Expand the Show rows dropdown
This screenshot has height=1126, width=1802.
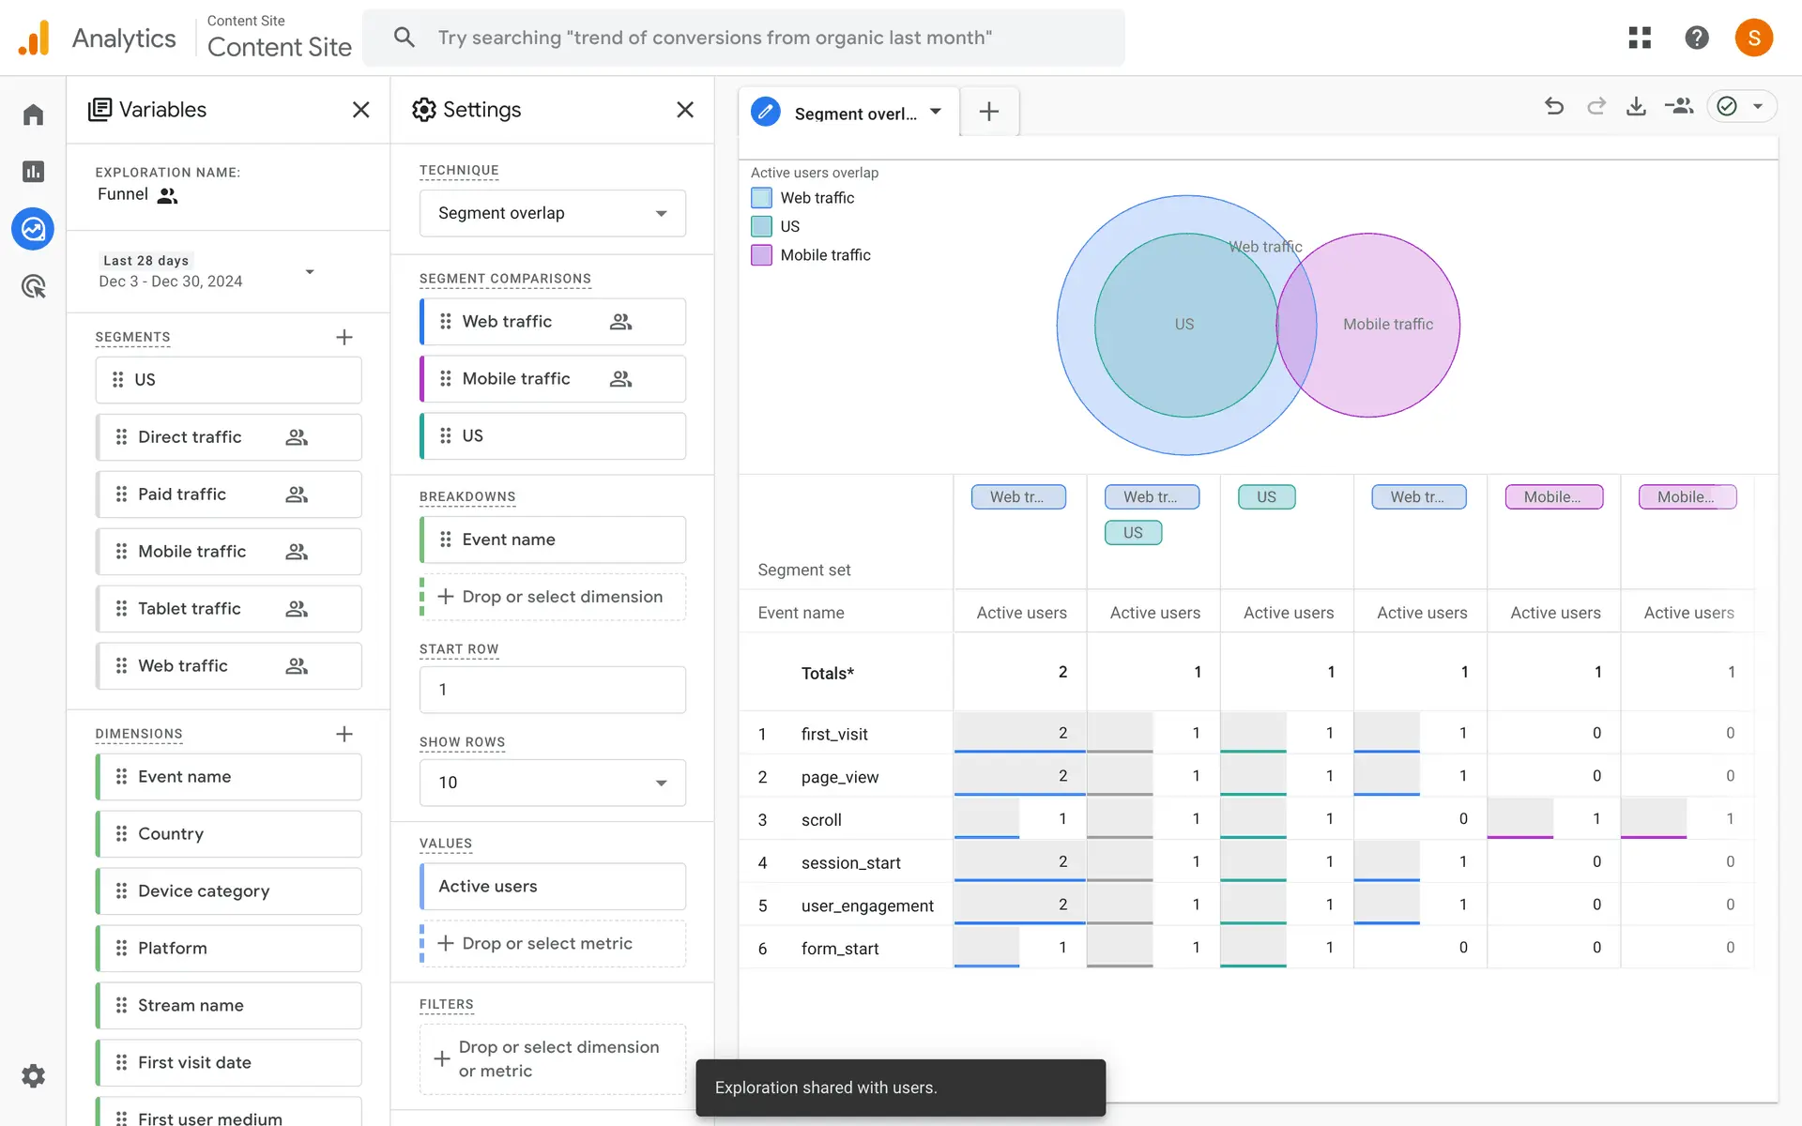[x=552, y=783]
